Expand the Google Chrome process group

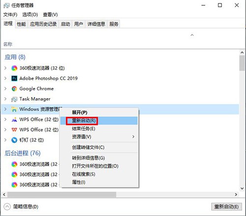(x=5, y=89)
